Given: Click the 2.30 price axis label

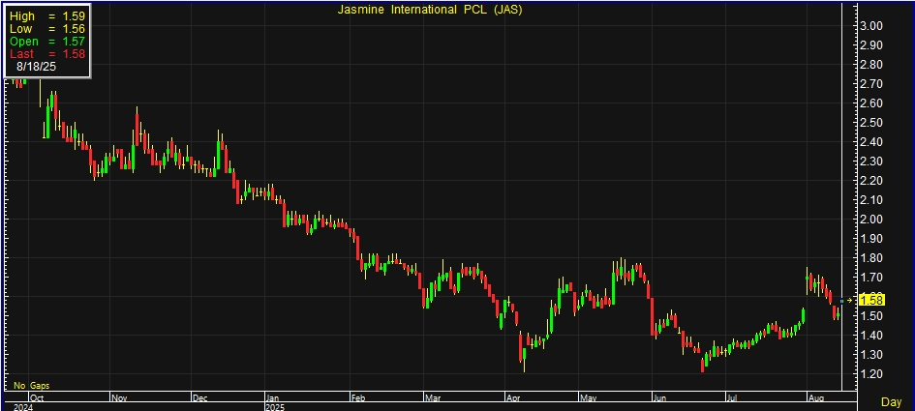Looking at the screenshot, I should (x=870, y=161).
